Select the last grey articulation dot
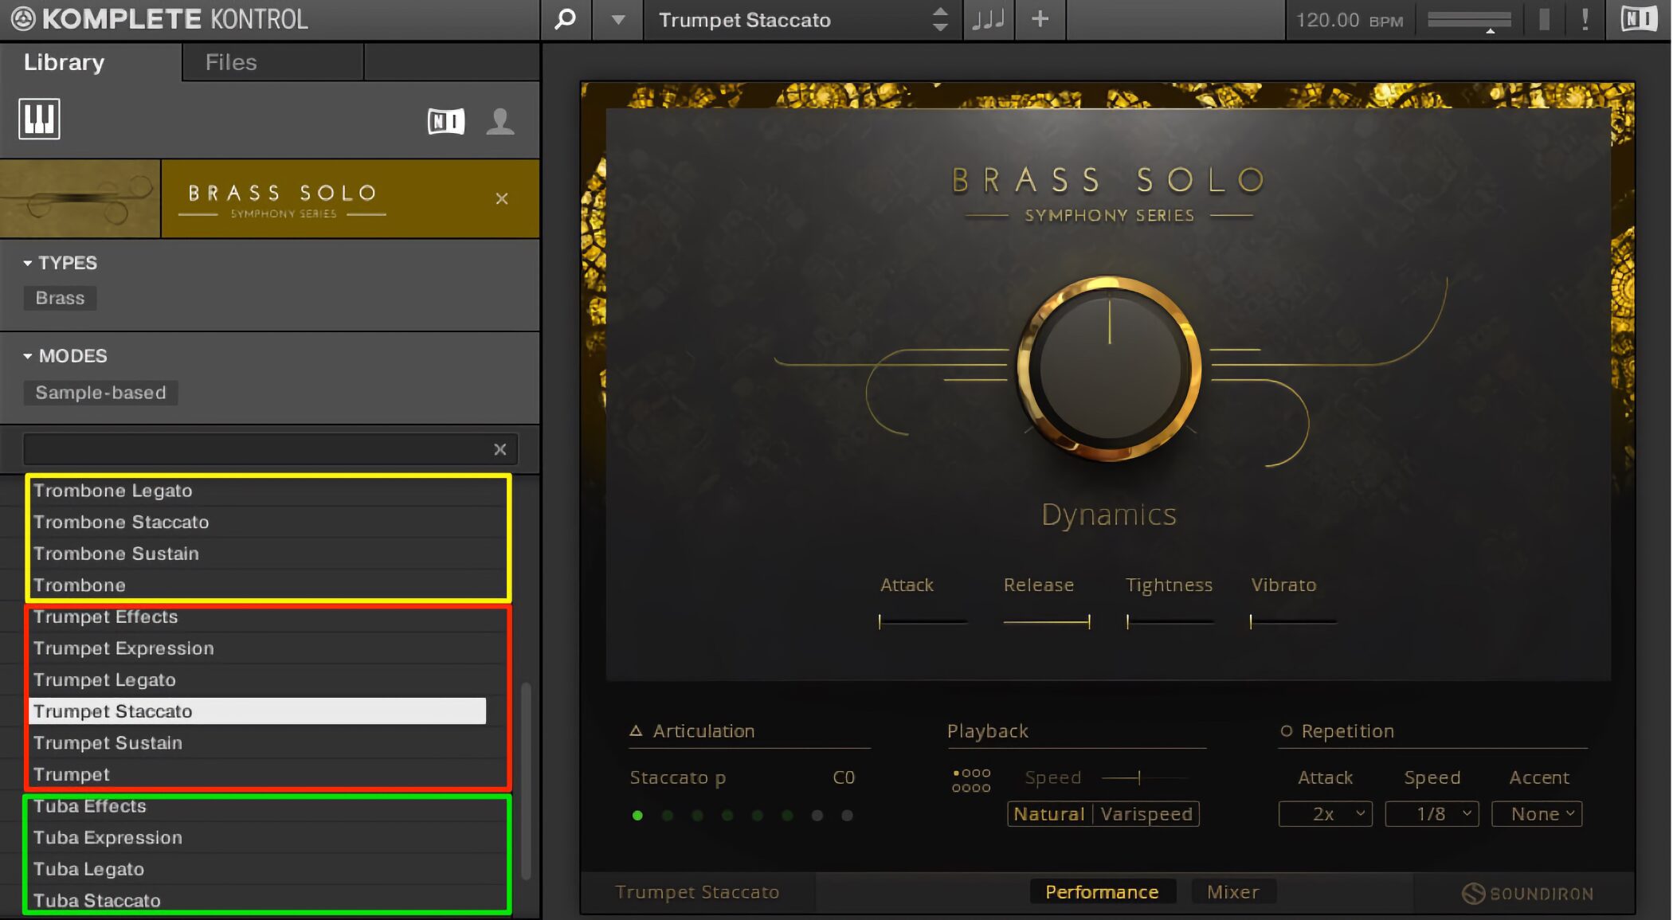Image resolution: width=1673 pixels, height=920 pixels. 847,815
